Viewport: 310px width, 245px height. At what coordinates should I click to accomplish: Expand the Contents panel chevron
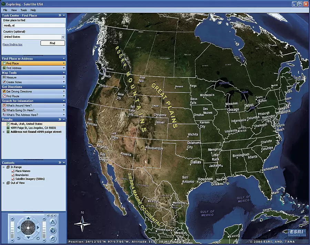pyautogui.click(x=60, y=163)
